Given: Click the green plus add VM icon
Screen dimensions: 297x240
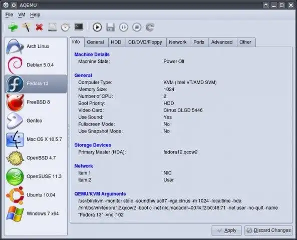Looking at the screenshot, I should (13, 27).
